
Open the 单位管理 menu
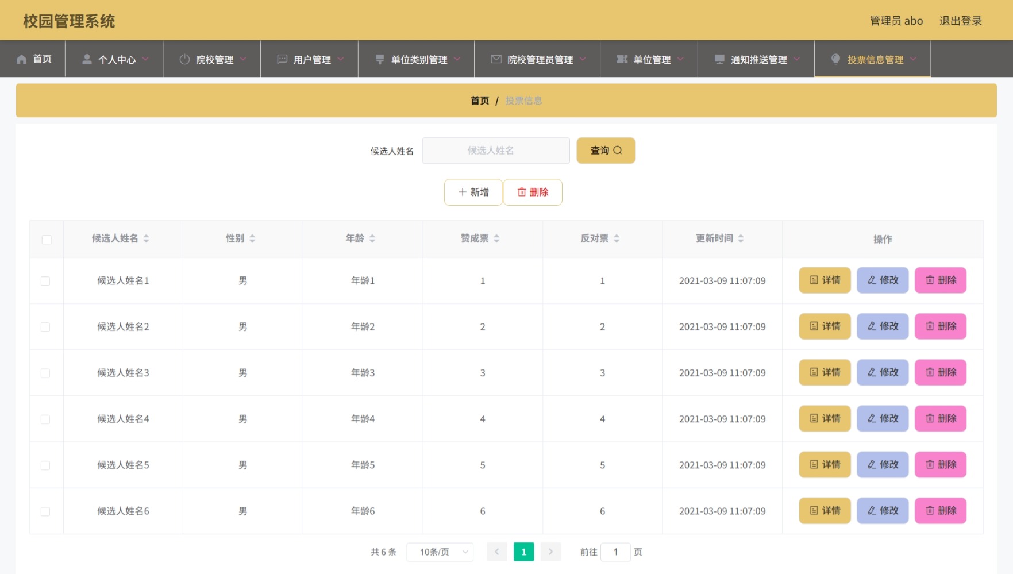click(x=649, y=59)
